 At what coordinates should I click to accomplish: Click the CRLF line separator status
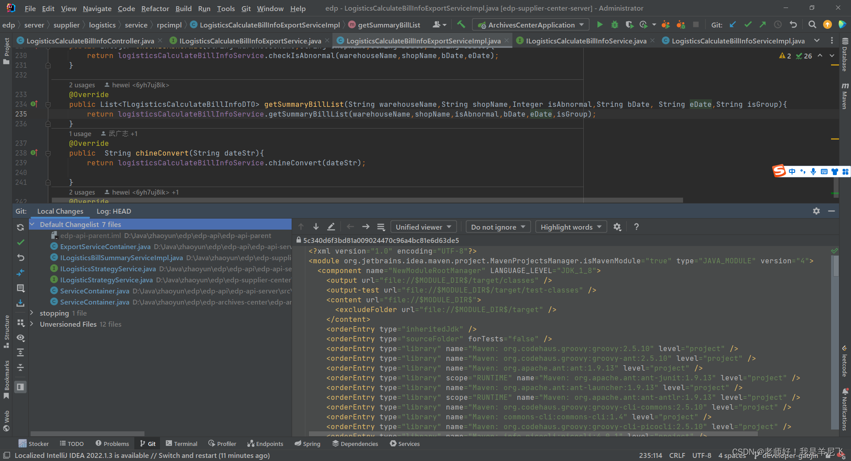coord(677,455)
